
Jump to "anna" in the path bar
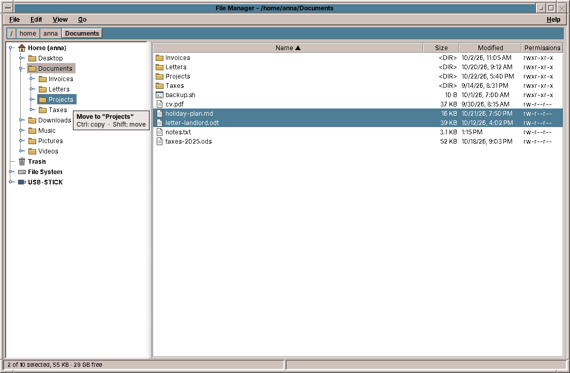[x=51, y=34]
